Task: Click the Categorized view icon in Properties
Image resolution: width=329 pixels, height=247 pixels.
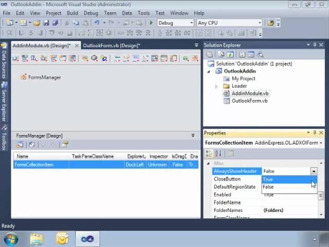Action: (209, 153)
